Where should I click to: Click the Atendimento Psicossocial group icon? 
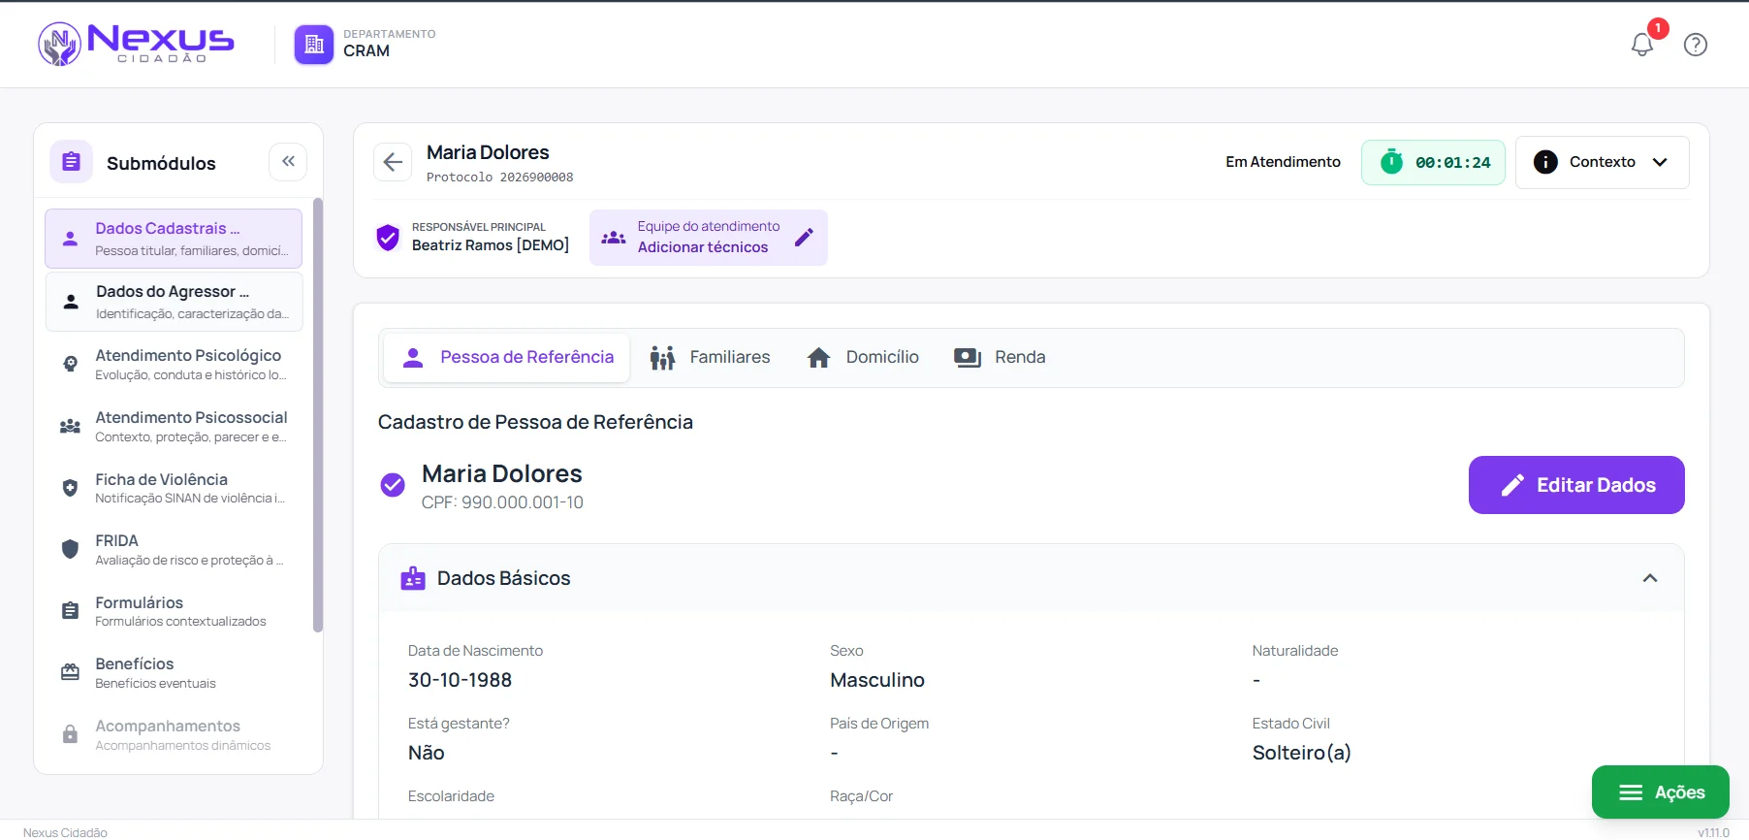click(70, 426)
